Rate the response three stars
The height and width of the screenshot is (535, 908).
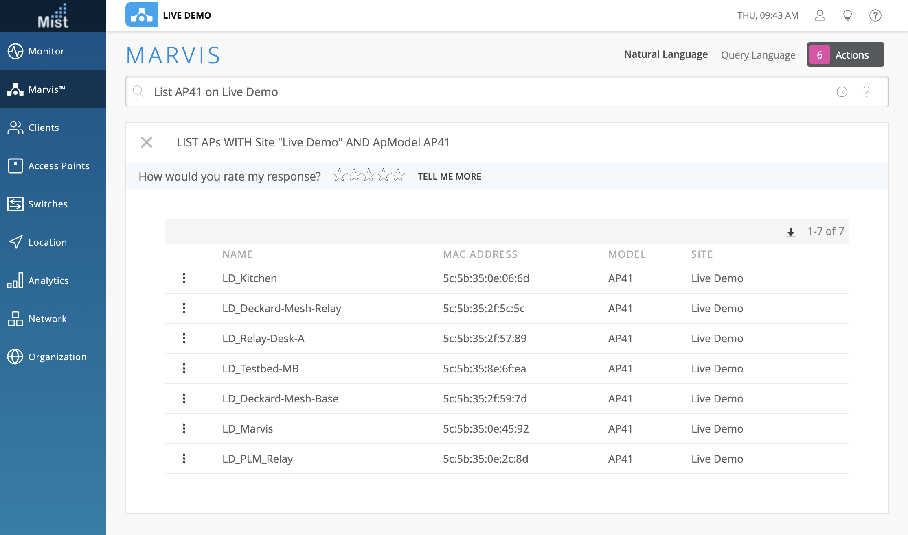click(x=368, y=176)
